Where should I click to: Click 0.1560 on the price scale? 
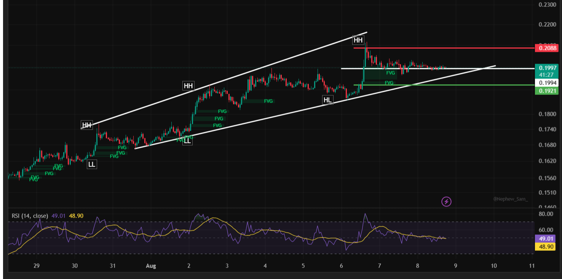point(548,178)
